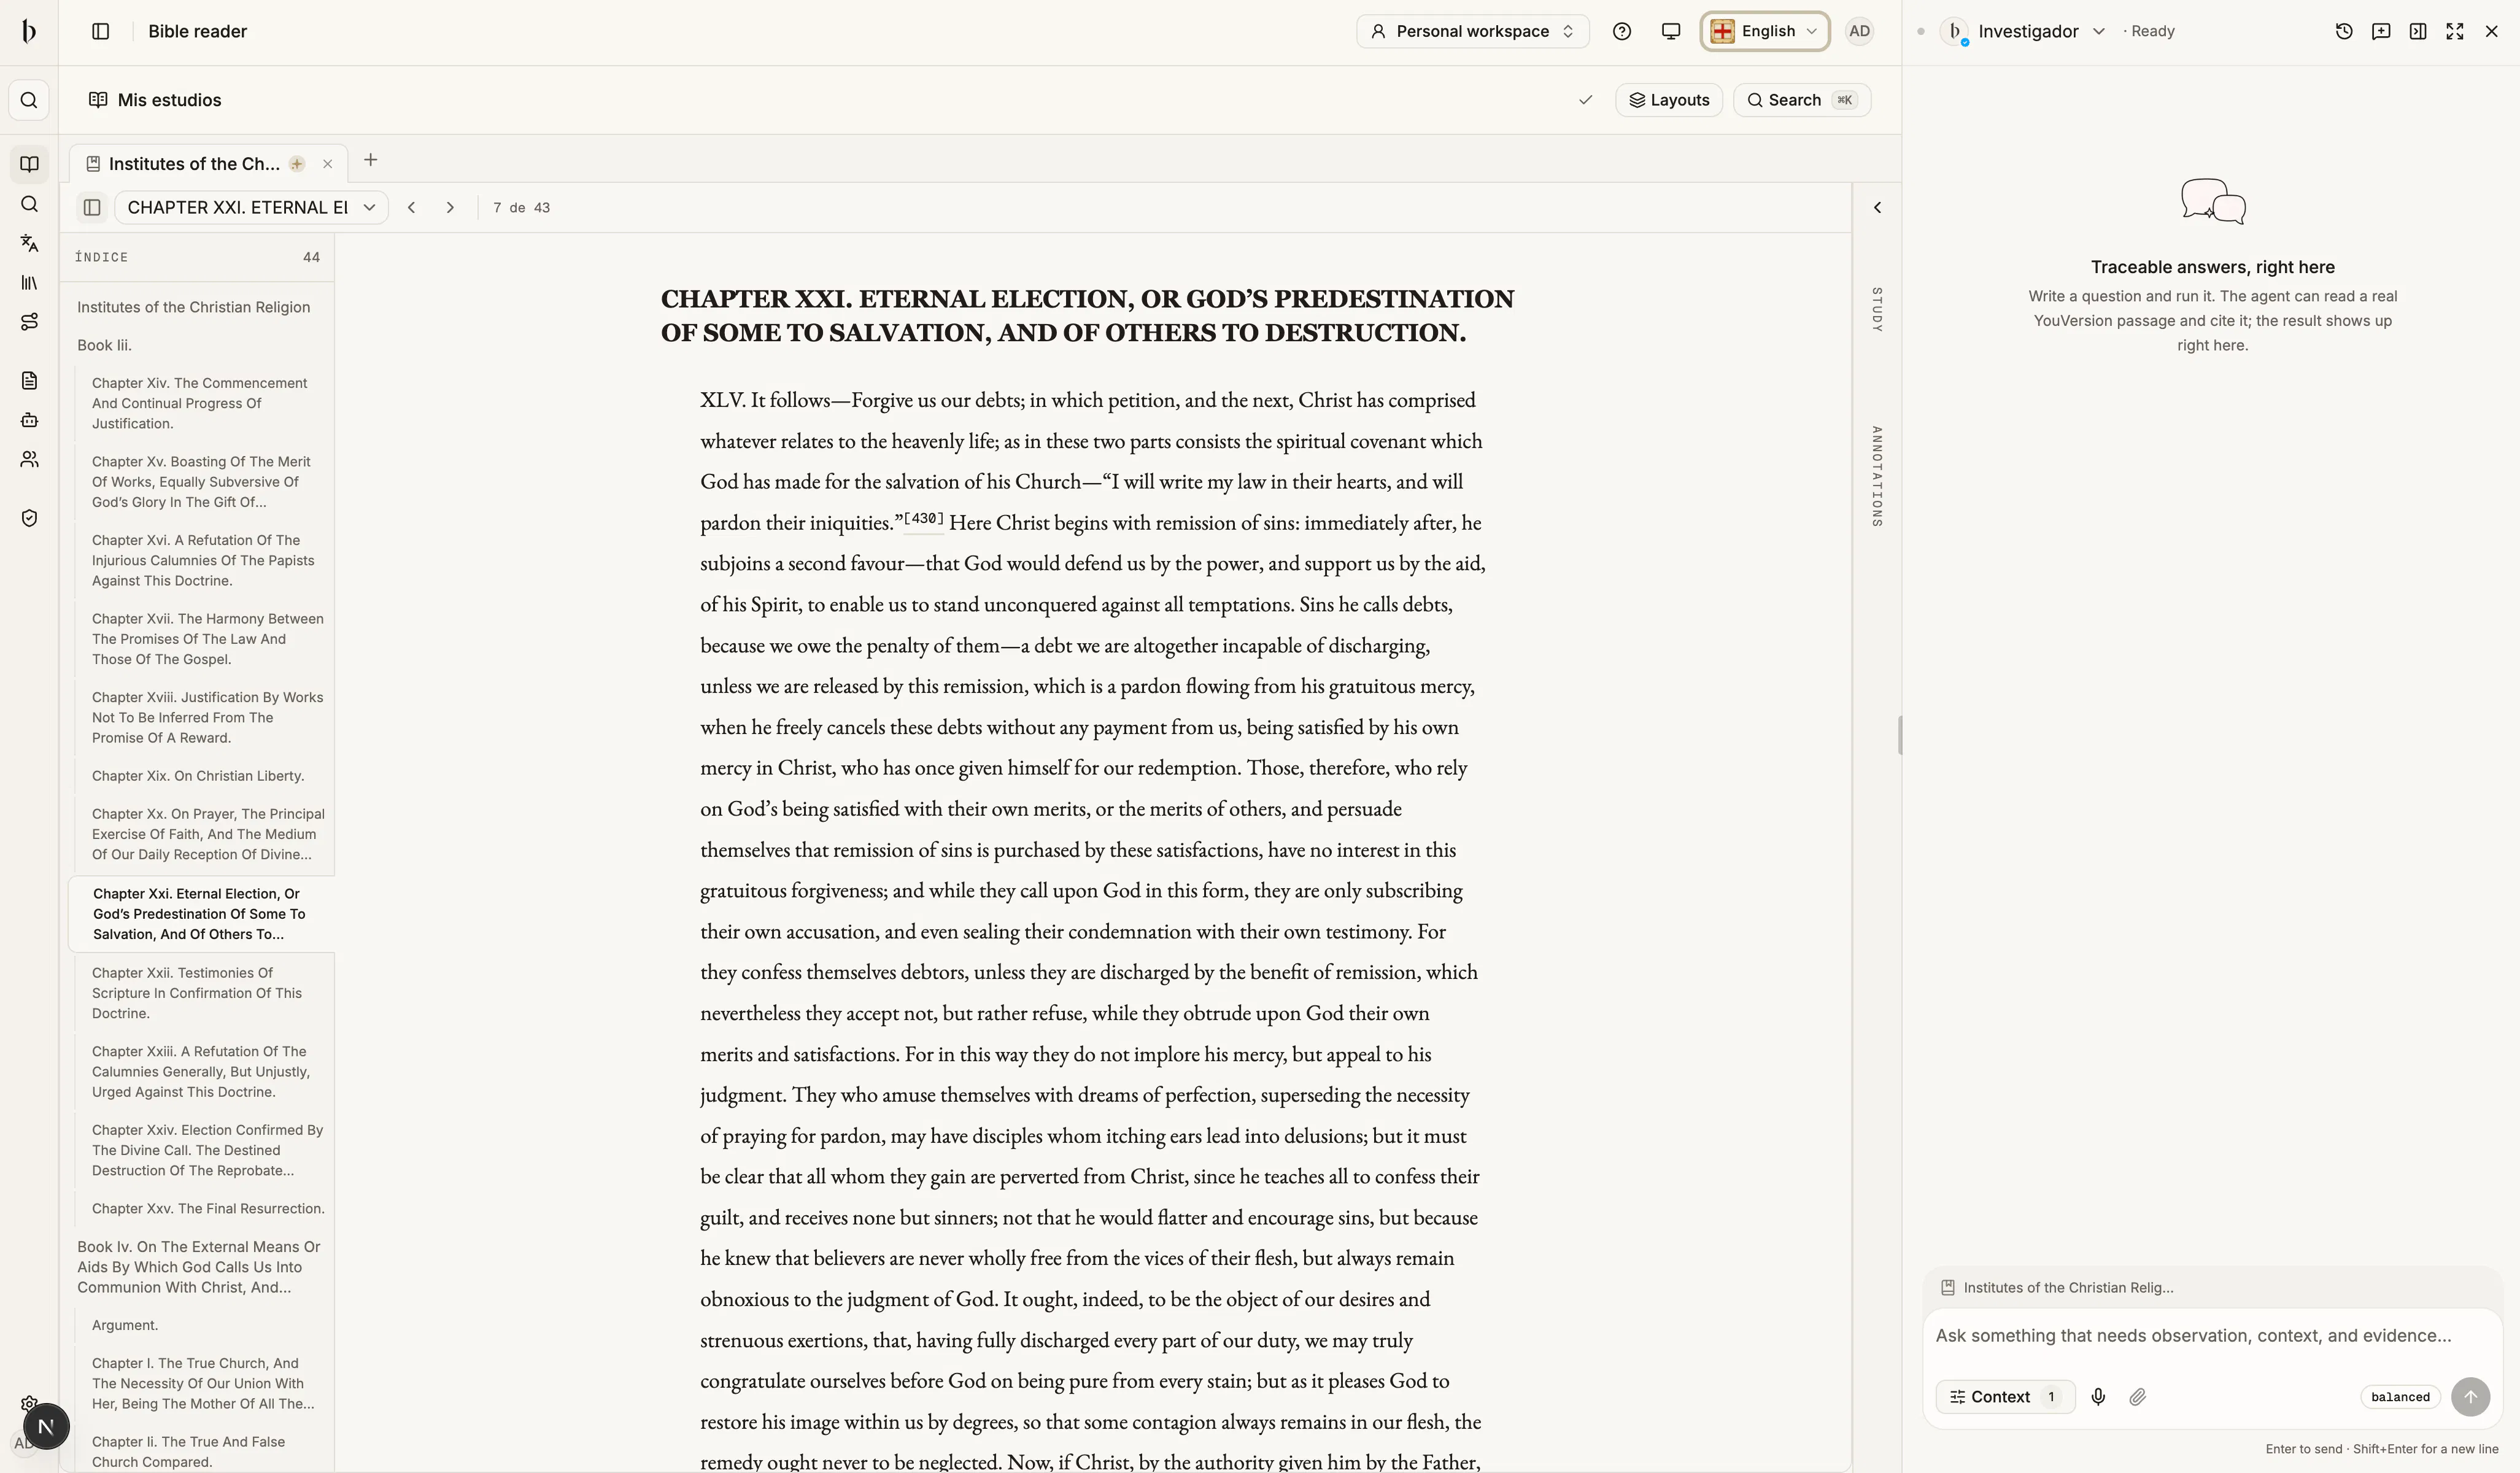The height and width of the screenshot is (1473, 2520).
Task: Click the app logo in the top-left corner
Action: tap(29, 31)
